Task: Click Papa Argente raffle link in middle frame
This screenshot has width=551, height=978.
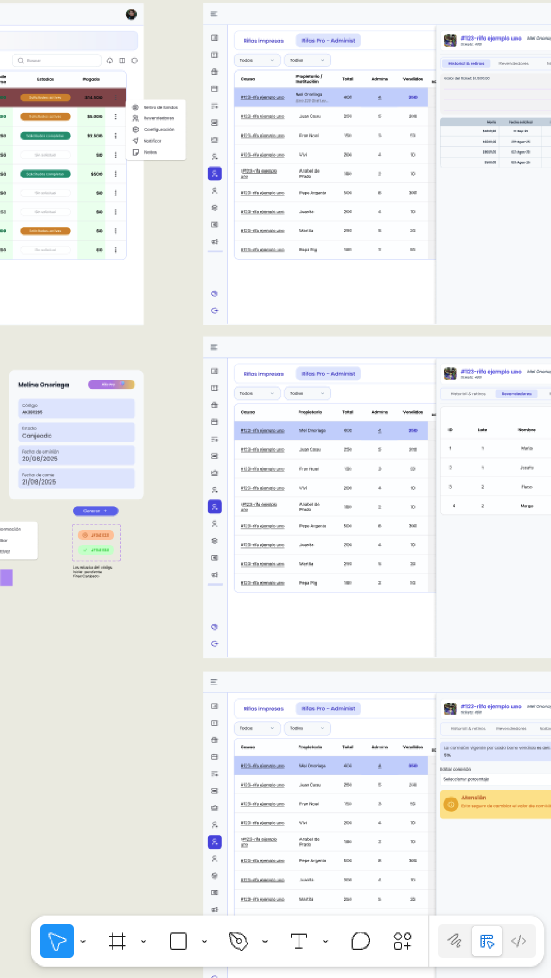Action: pos(263,526)
